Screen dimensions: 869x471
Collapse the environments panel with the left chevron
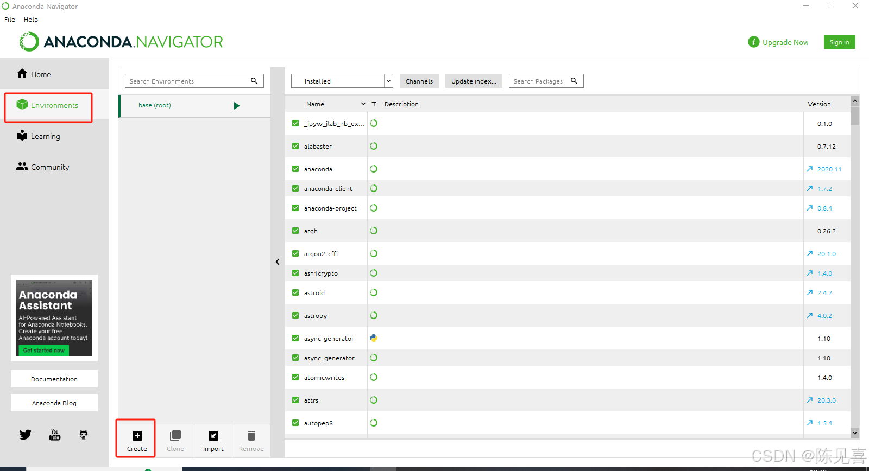coord(278,262)
